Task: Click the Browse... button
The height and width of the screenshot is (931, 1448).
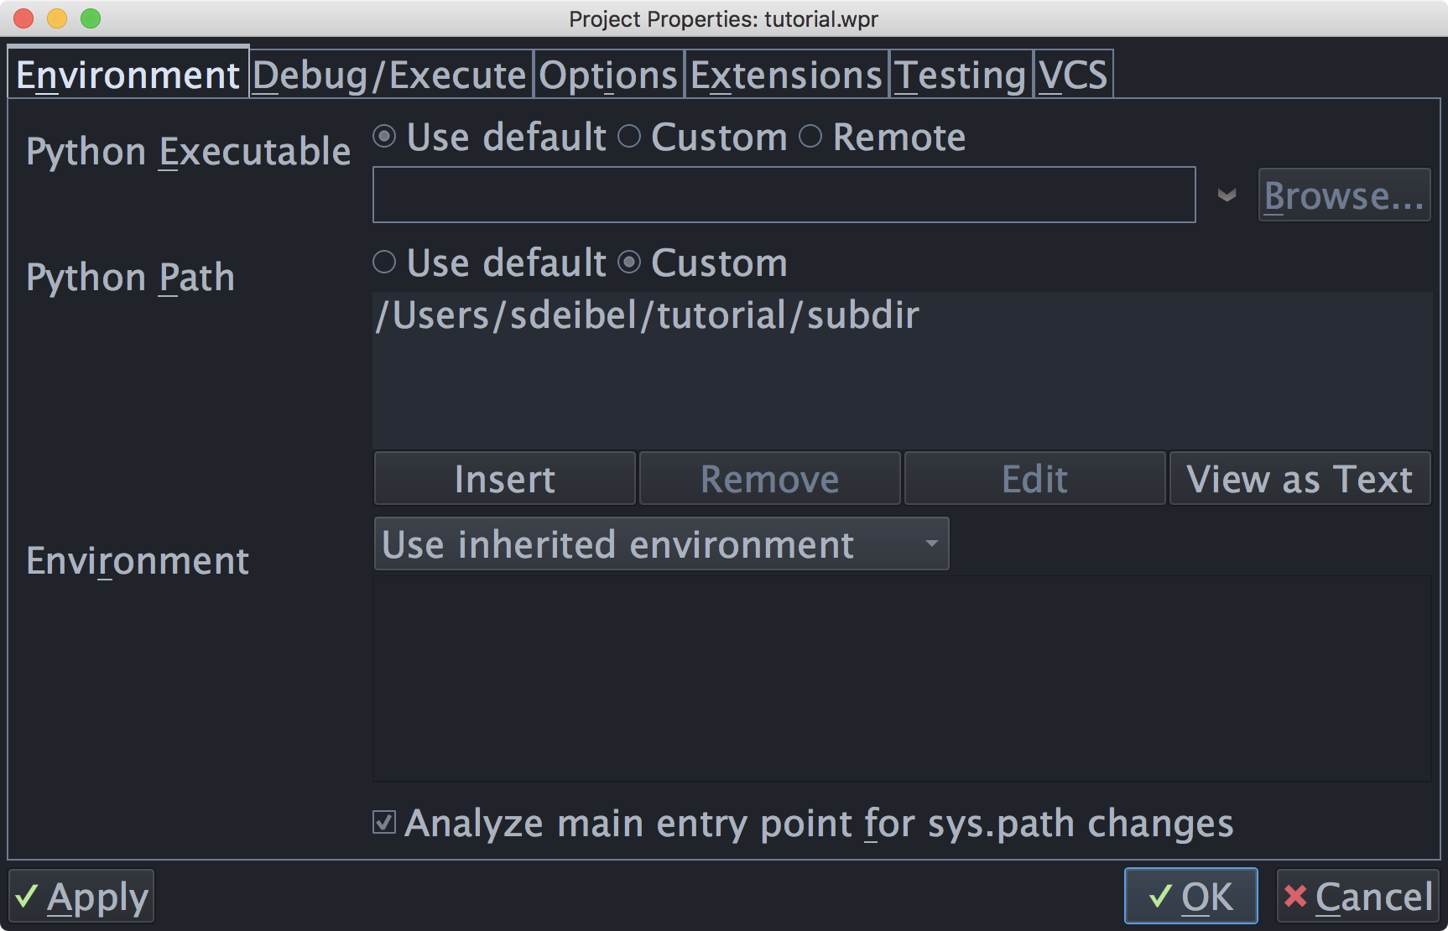Action: point(1344,195)
